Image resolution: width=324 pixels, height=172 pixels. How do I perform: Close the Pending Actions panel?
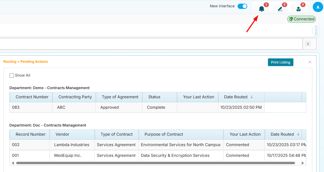pos(310,62)
